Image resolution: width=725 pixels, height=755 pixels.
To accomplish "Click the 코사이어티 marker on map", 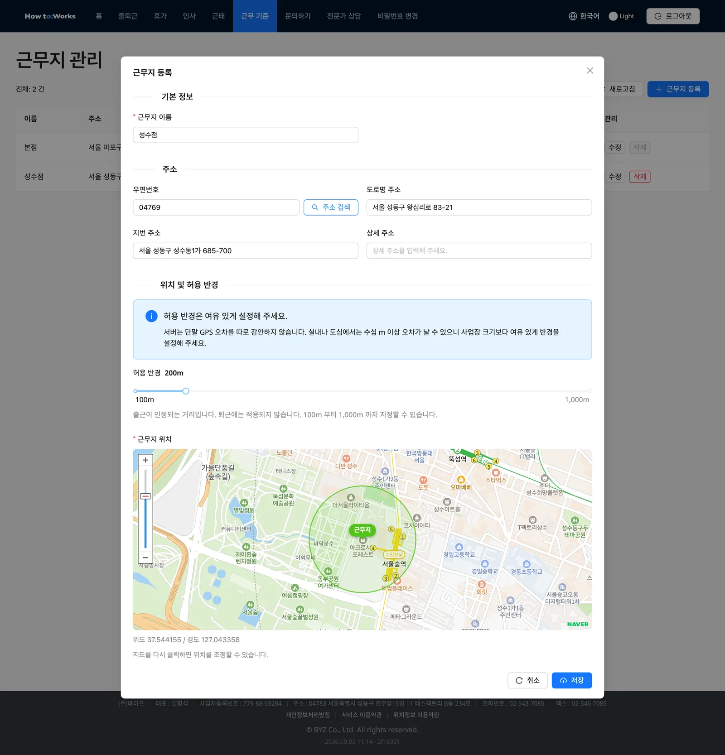I will pyautogui.click(x=417, y=518).
